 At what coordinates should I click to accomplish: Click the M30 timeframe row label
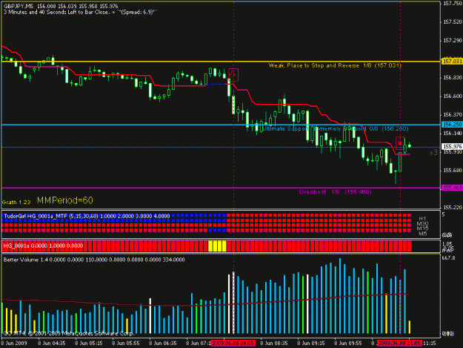click(x=422, y=224)
